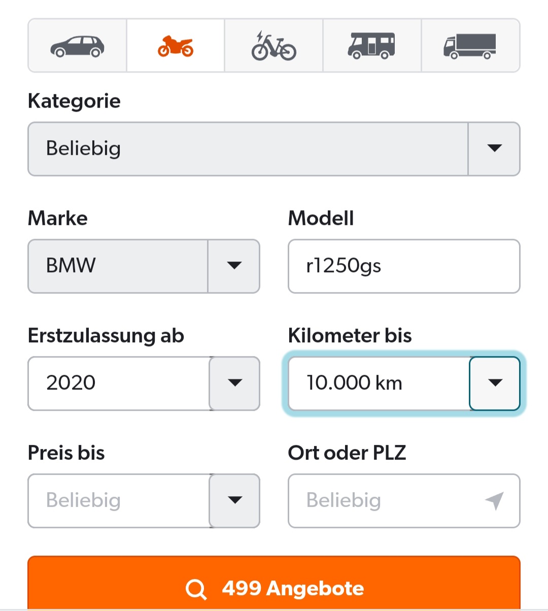This screenshot has height=611, width=548.
Task: Choose the truck vehicle type tab
Action: coord(470,46)
